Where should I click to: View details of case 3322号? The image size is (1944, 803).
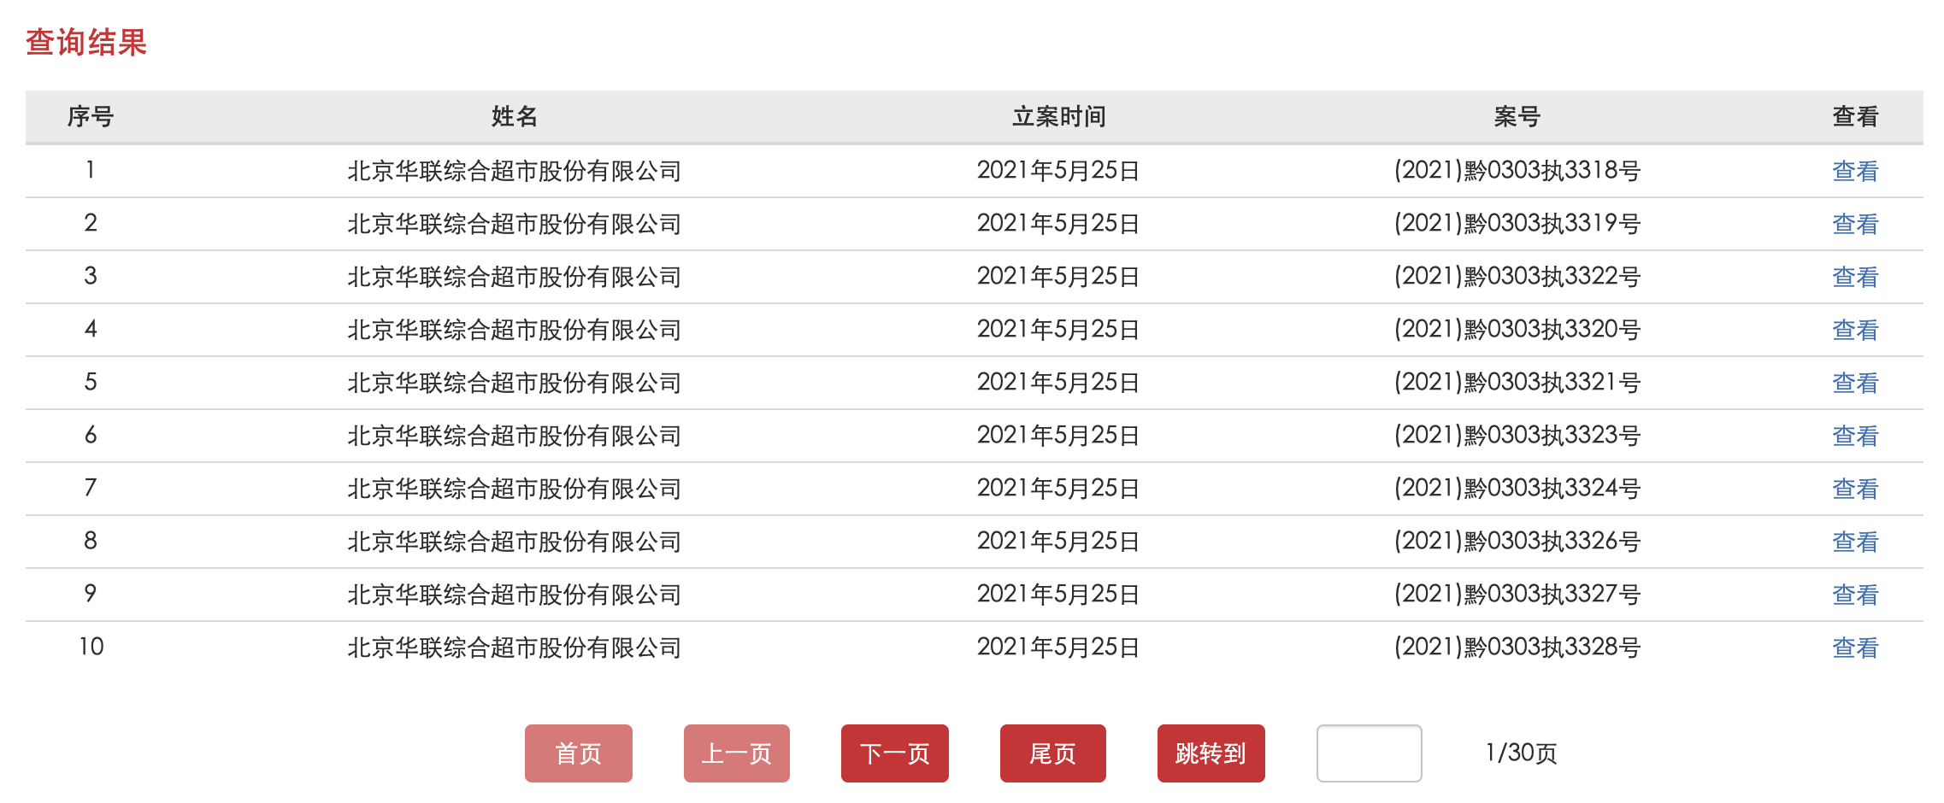pyautogui.click(x=1854, y=278)
